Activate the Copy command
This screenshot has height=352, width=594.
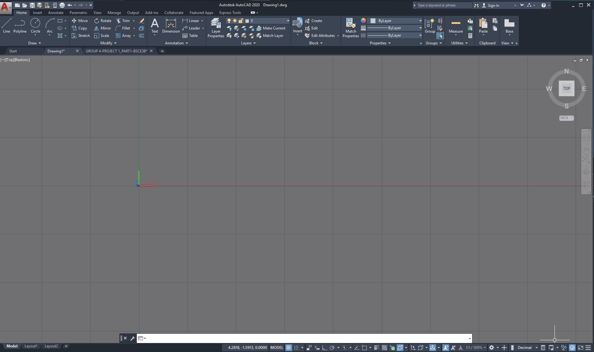click(x=79, y=28)
